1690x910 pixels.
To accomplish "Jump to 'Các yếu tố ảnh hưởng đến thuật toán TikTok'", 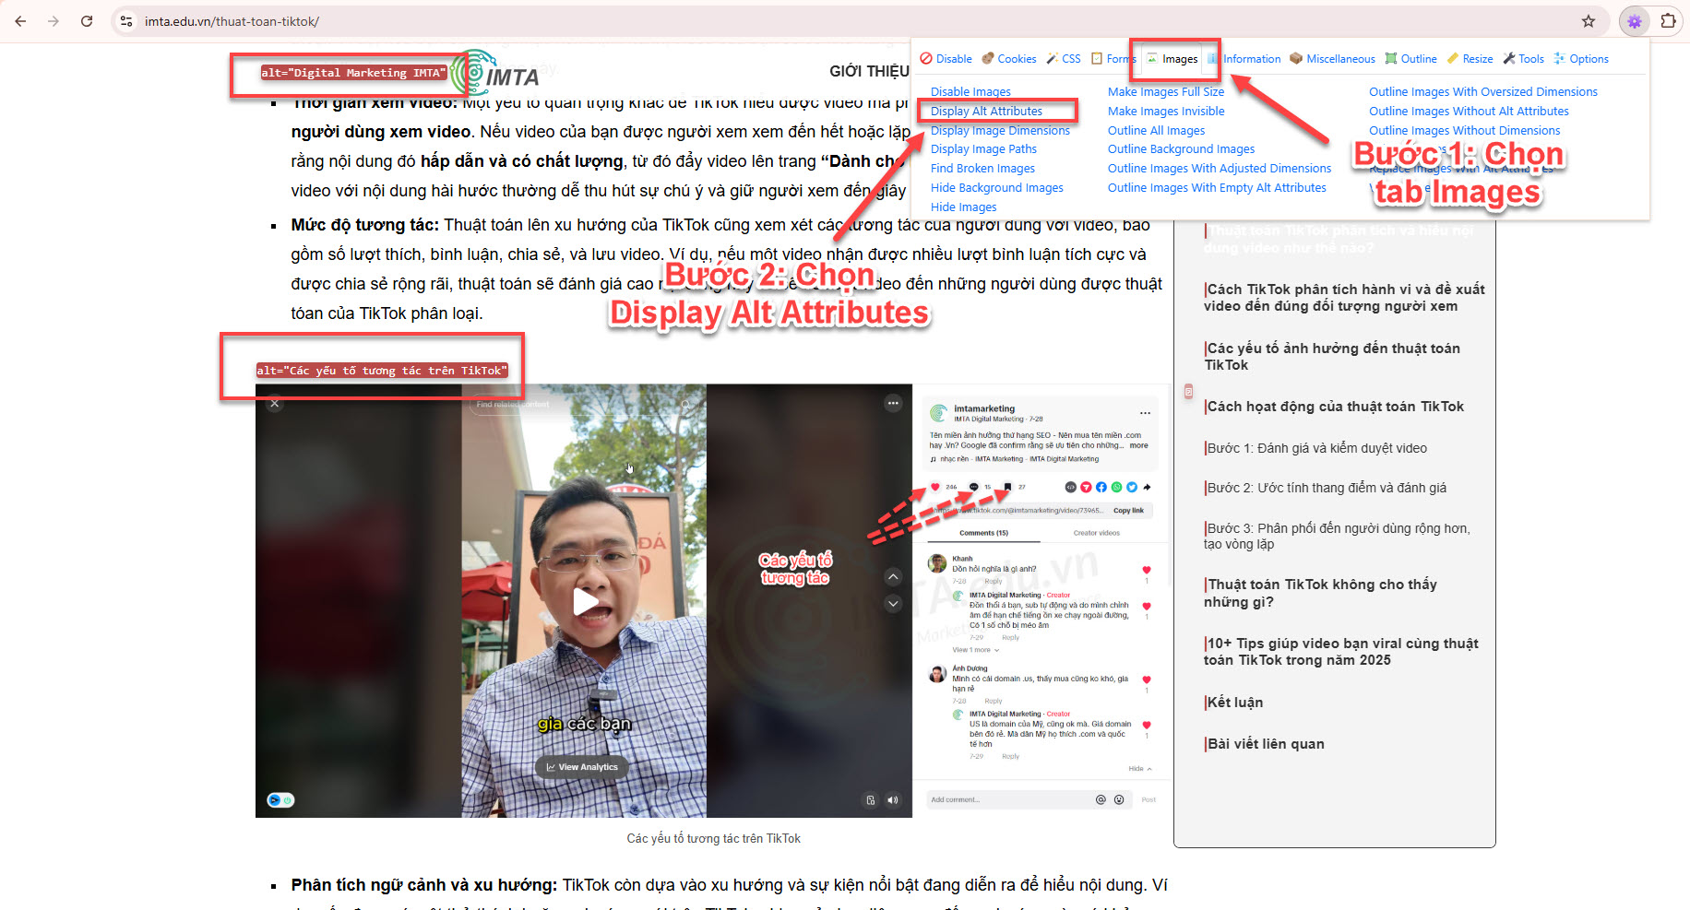I will 1331,357.
